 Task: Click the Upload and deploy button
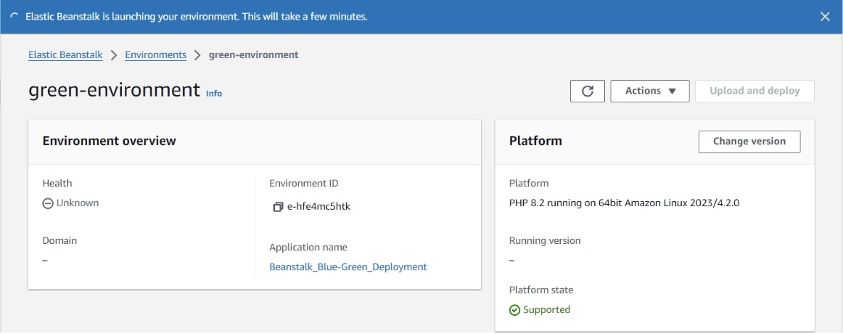(x=754, y=91)
